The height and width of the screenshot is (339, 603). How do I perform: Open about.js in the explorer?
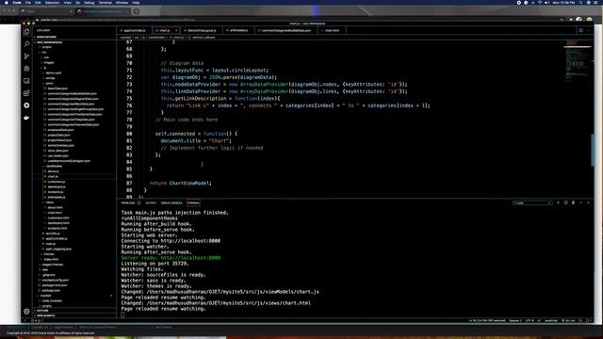53,171
